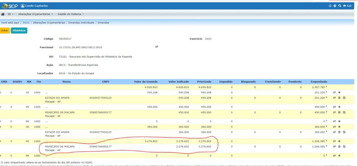Open the notifications bell

tap(330, 6)
